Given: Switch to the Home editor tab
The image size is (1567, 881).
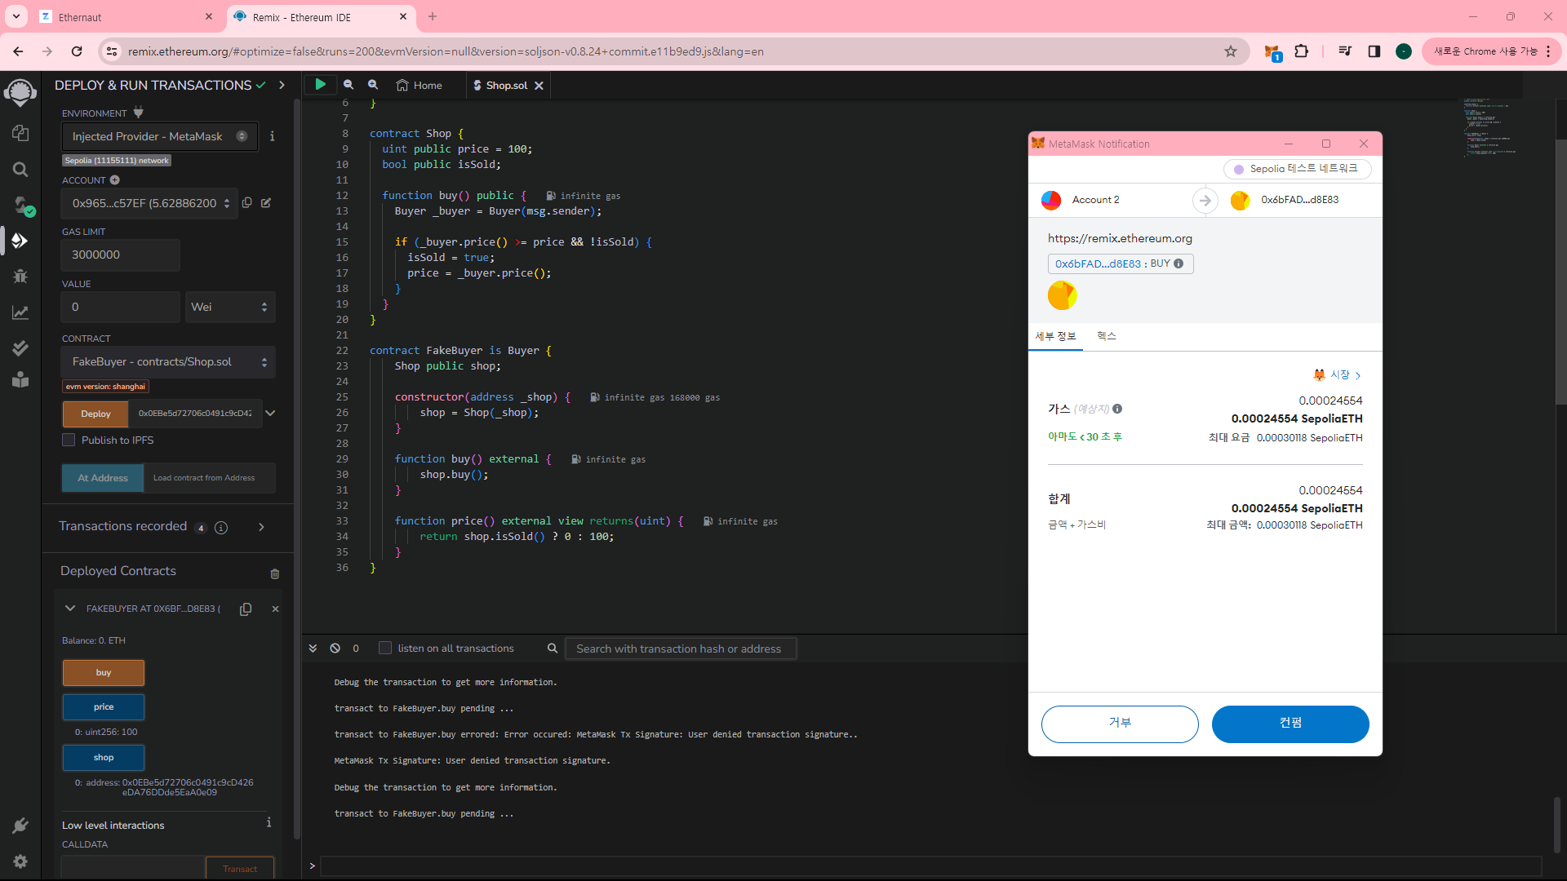Looking at the screenshot, I should pyautogui.click(x=419, y=85).
